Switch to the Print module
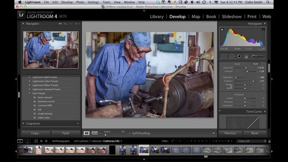 click(x=252, y=17)
